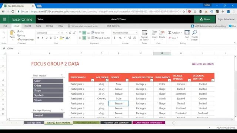Screen dimensions: 237x133
Task: Select the Symbols slicer item
Action: 48,95
